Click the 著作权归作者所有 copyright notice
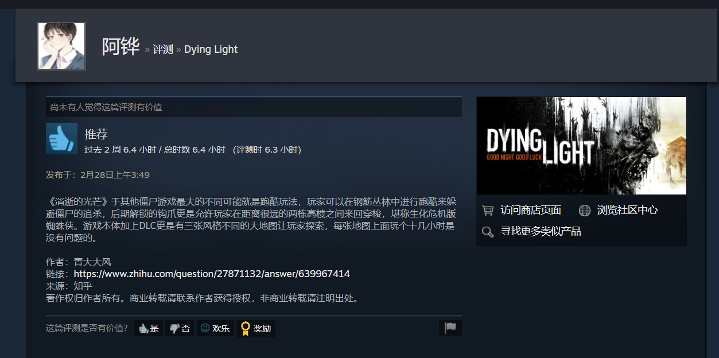Image resolution: width=719 pixels, height=358 pixels. point(203,298)
